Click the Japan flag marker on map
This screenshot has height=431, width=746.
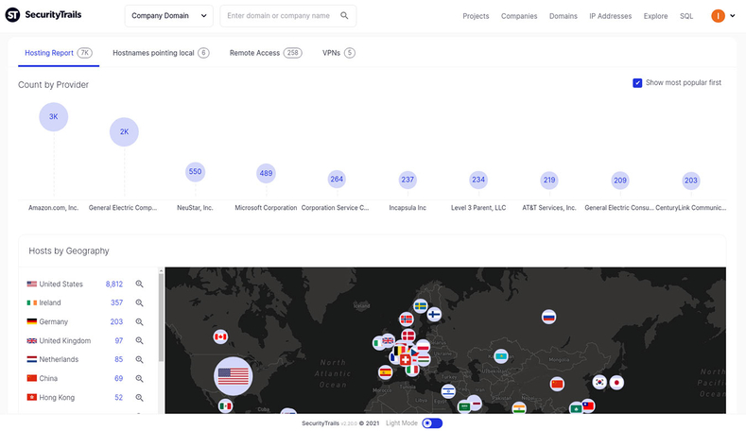[x=617, y=383]
